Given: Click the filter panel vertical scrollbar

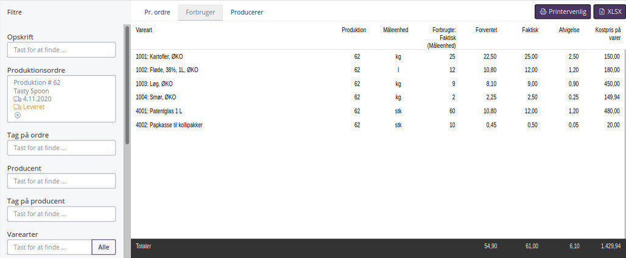Looking at the screenshot, I should click(x=127, y=85).
